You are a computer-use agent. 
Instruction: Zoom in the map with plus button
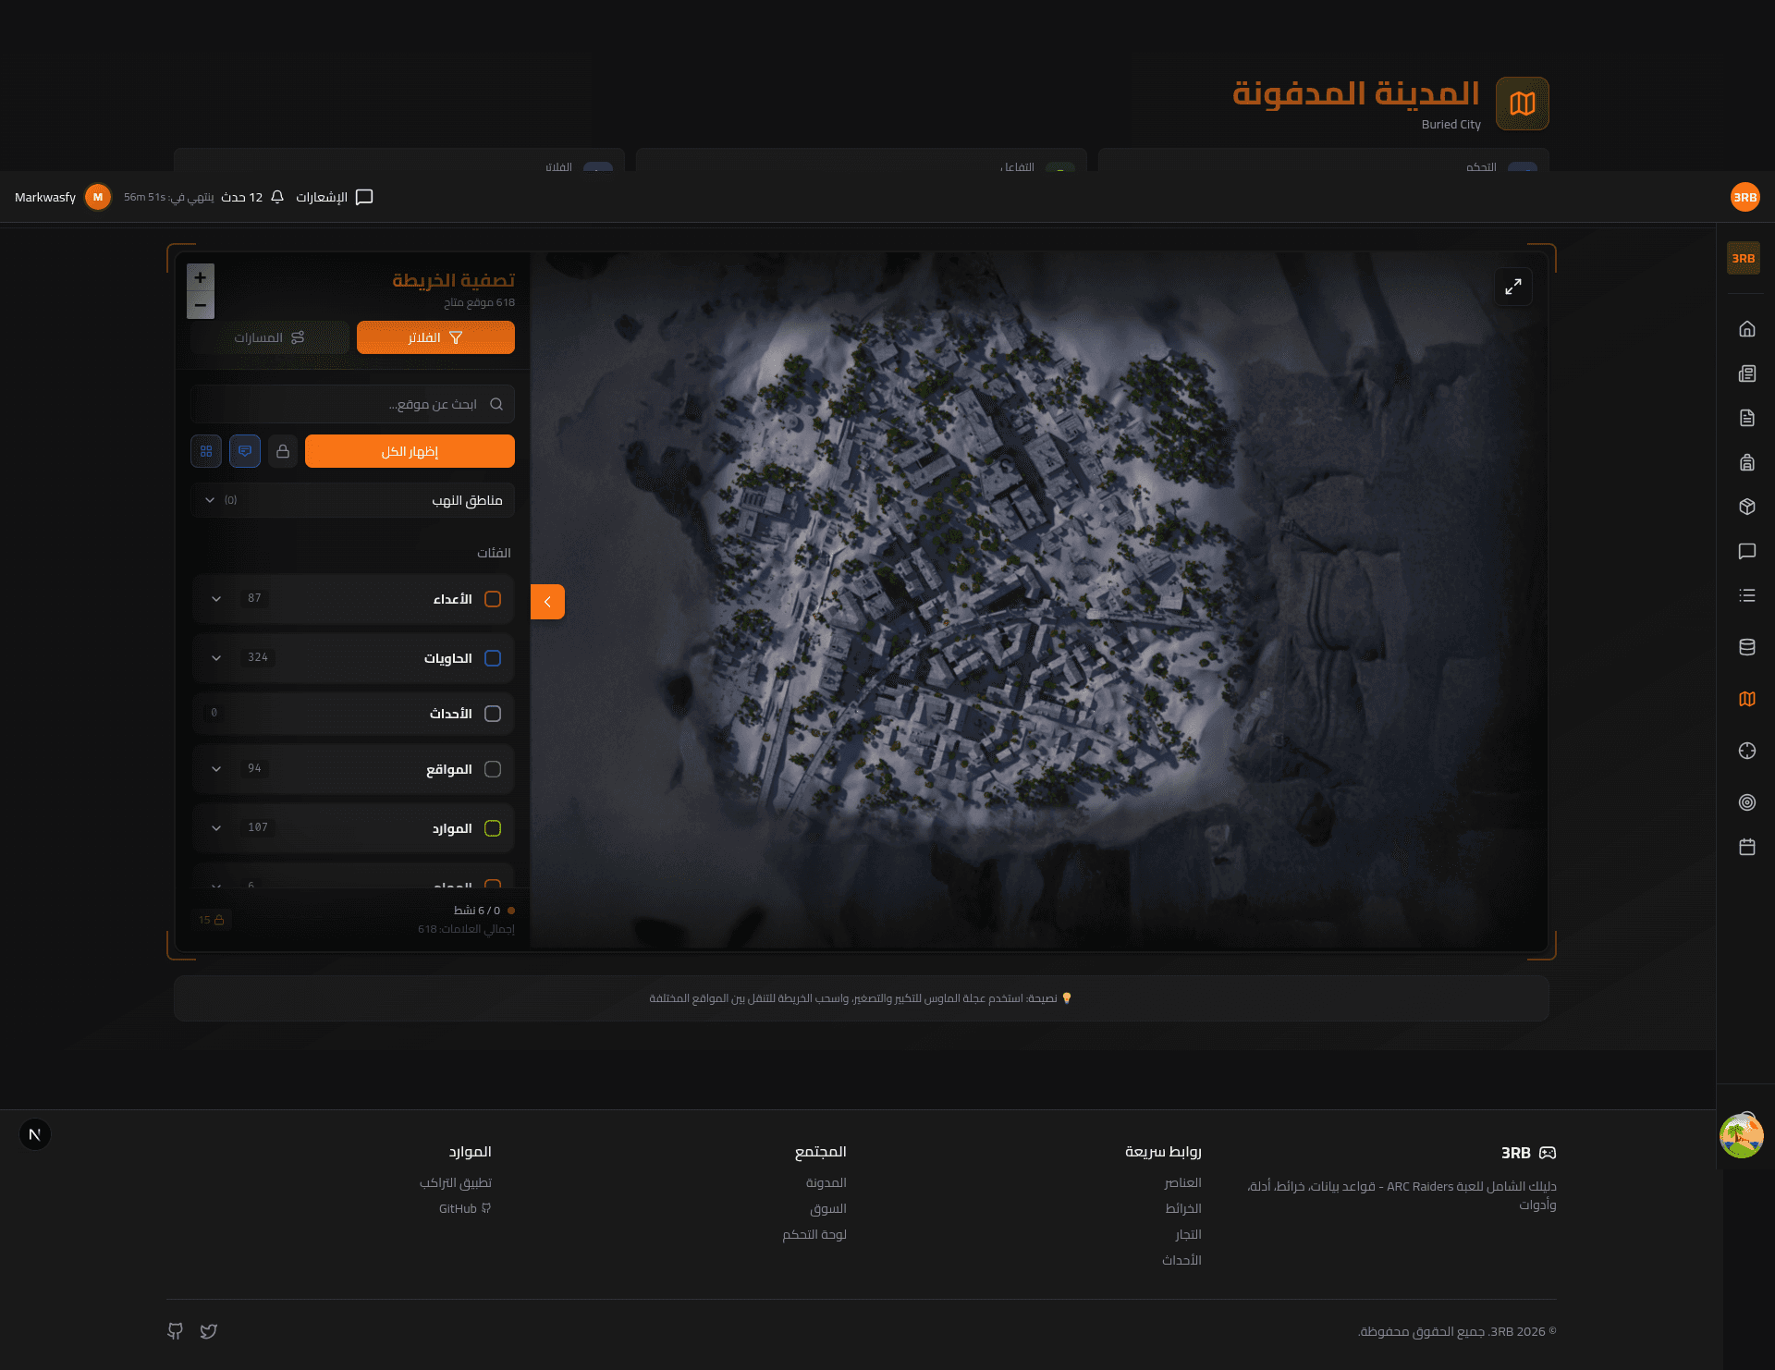[201, 277]
